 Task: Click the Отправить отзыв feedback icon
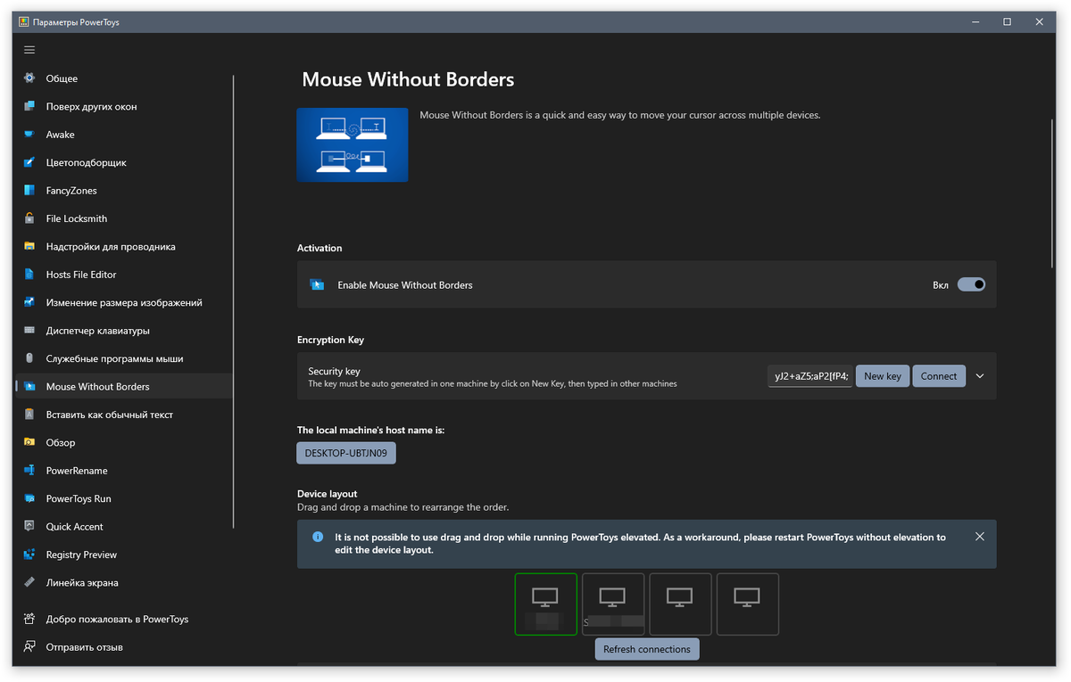[x=29, y=646]
